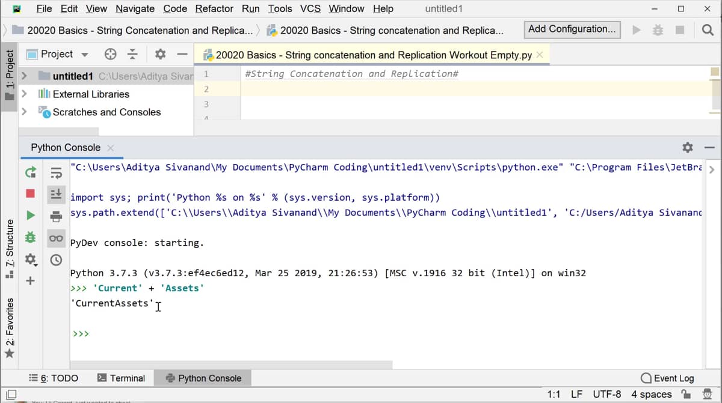Select Scratches and Consoles in the tree
This screenshot has width=722, height=403.
click(106, 112)
